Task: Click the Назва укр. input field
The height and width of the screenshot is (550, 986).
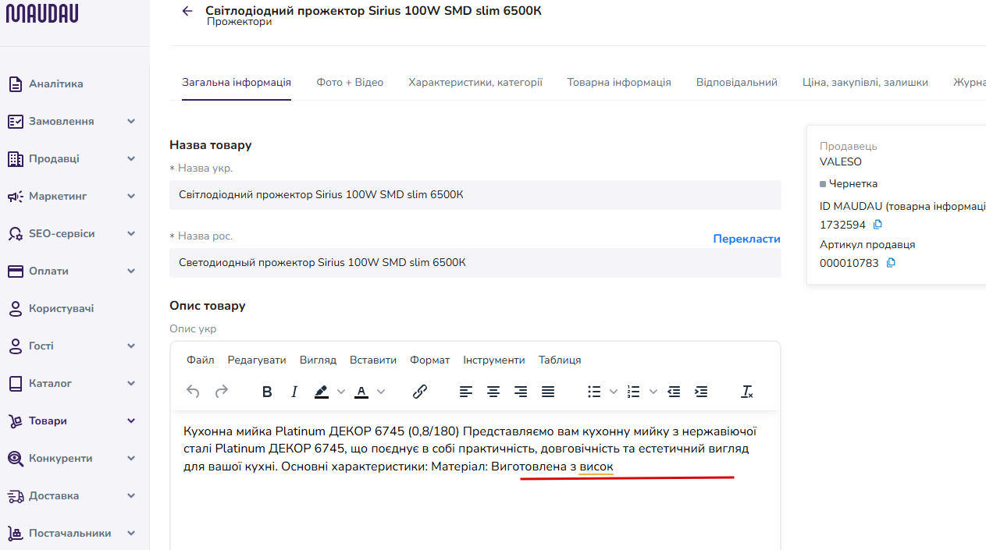Action: pos(475,195)
